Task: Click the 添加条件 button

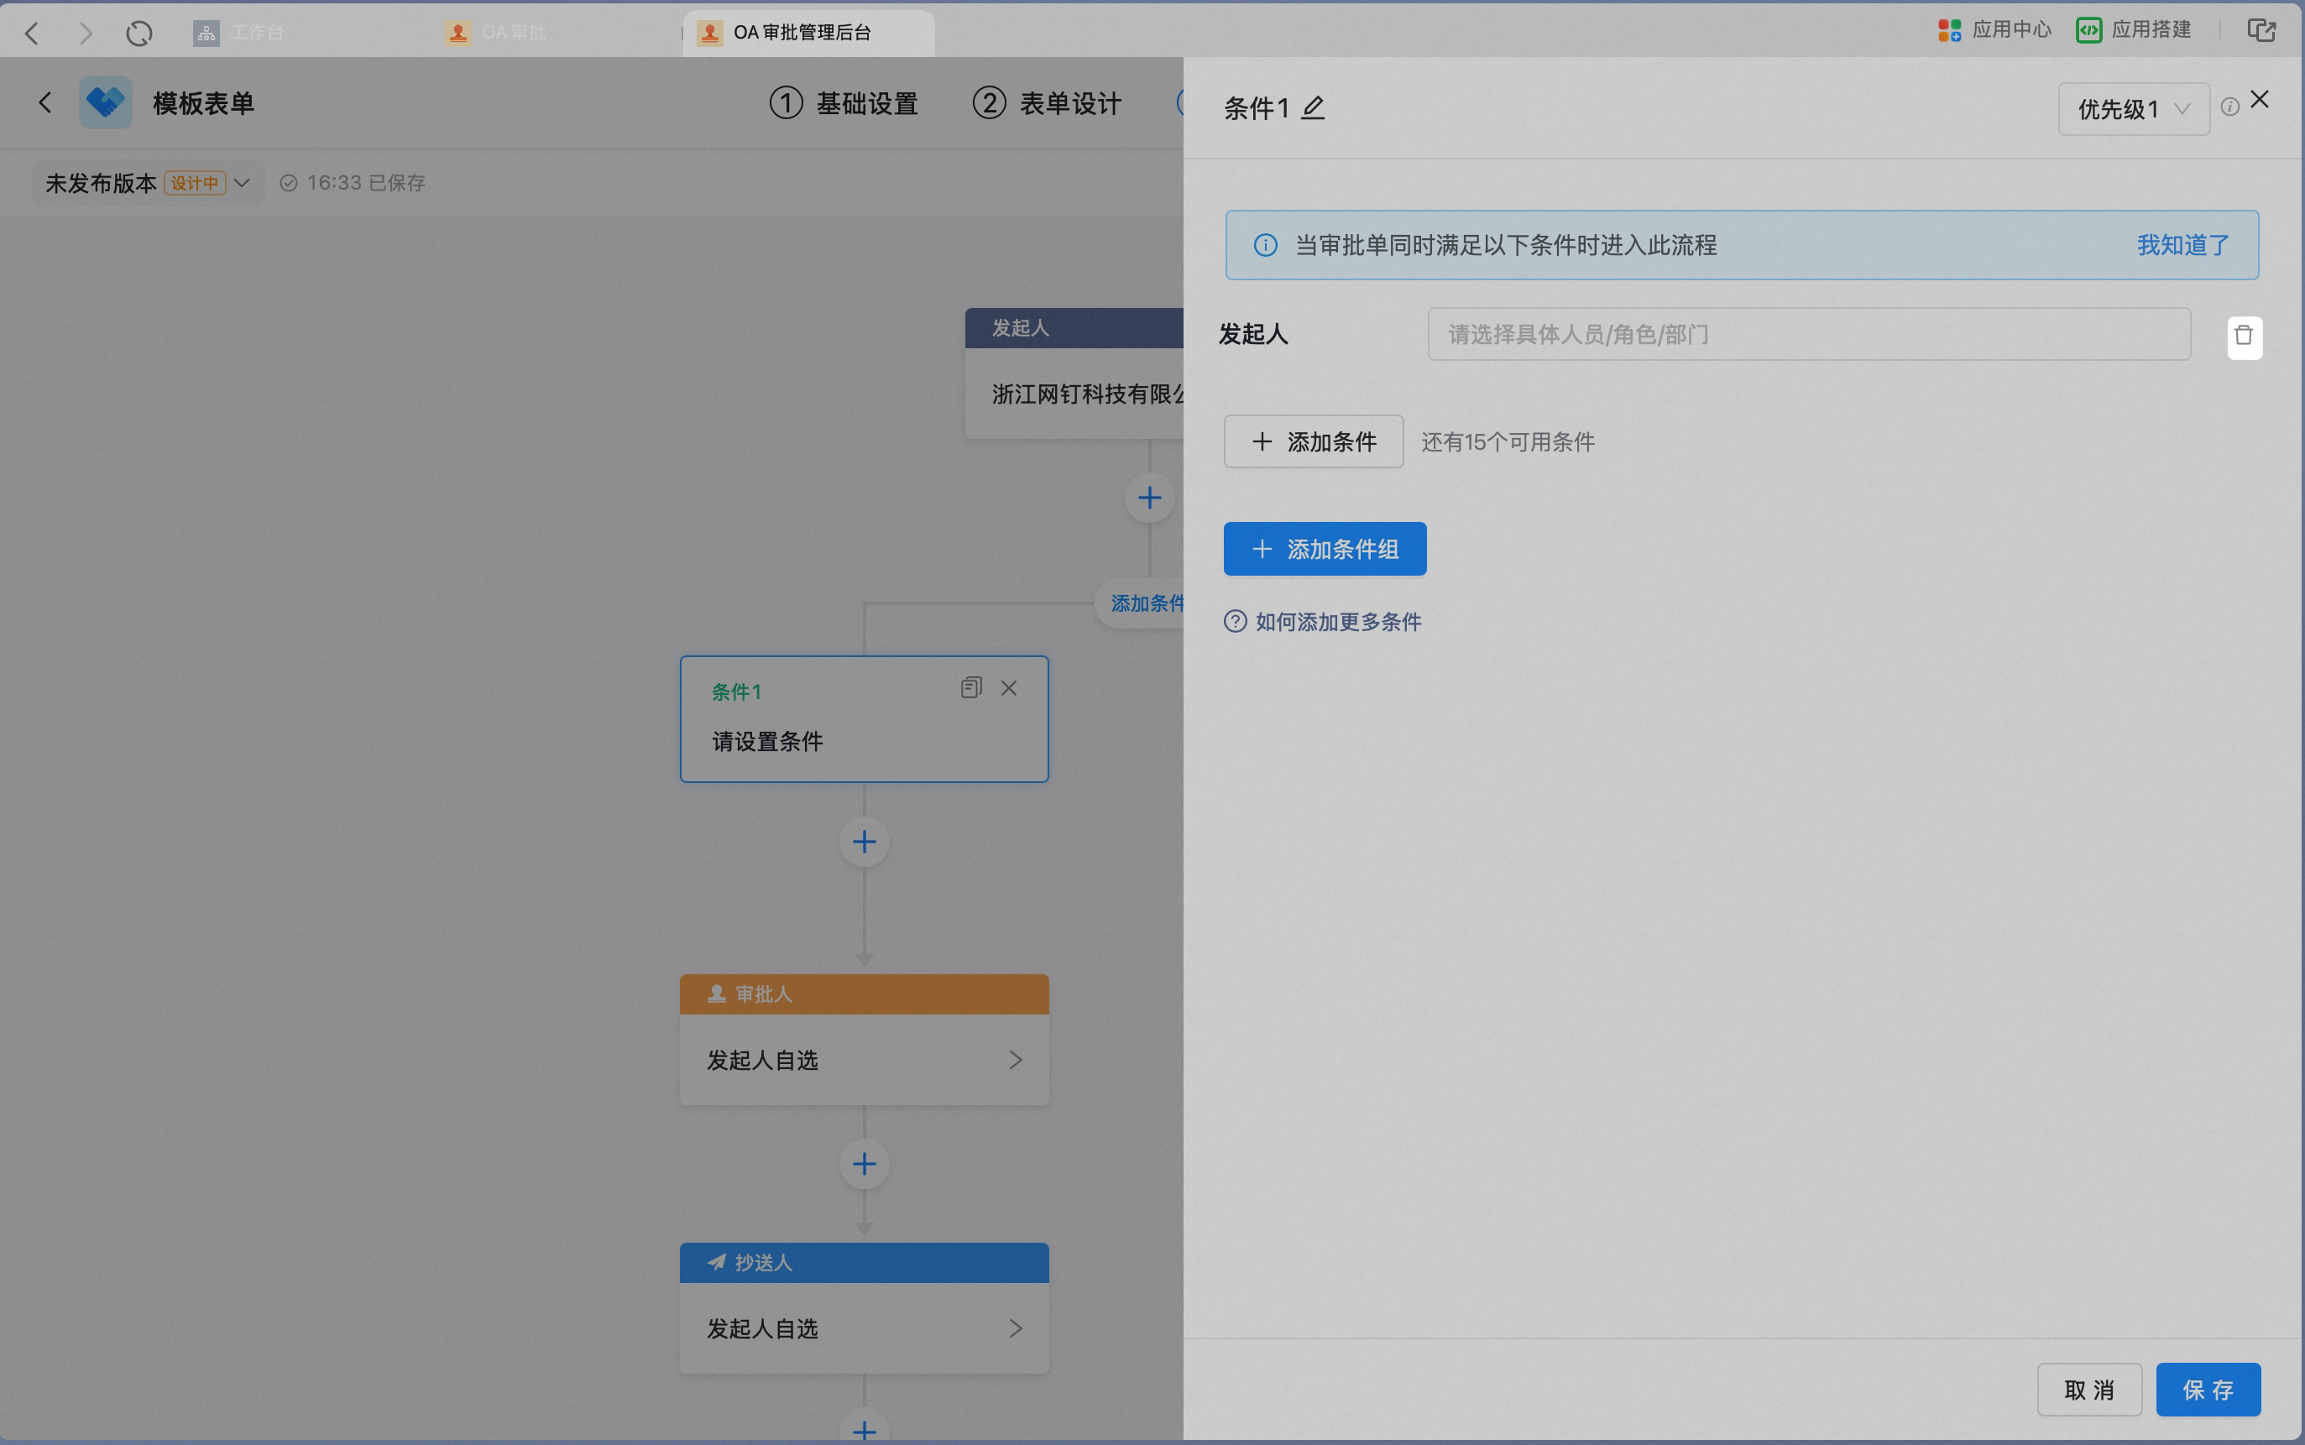Action: tap(1314, 441)
